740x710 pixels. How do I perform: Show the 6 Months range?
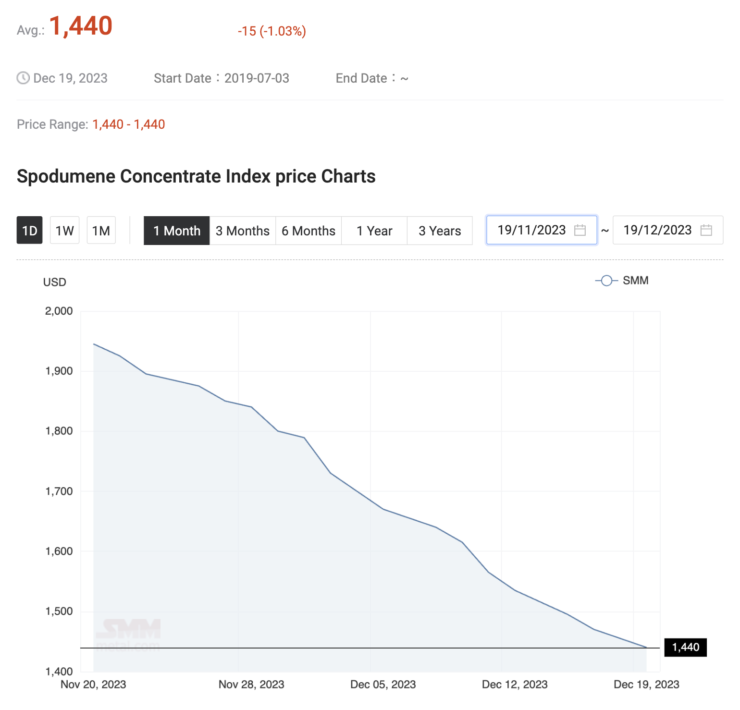tap(308, 231)
